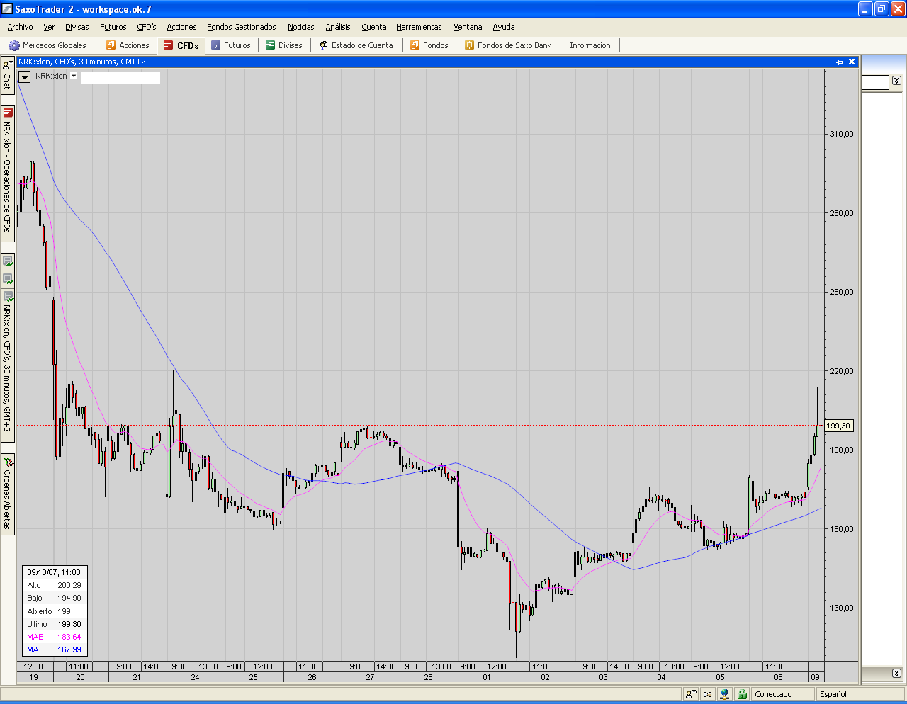Open the Ver menu
The height and width of the screenshot is (704, 907).
[49, 27]
